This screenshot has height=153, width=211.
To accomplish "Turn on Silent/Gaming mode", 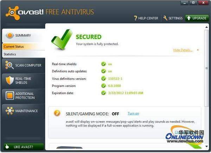I will [x=133, y=113].
